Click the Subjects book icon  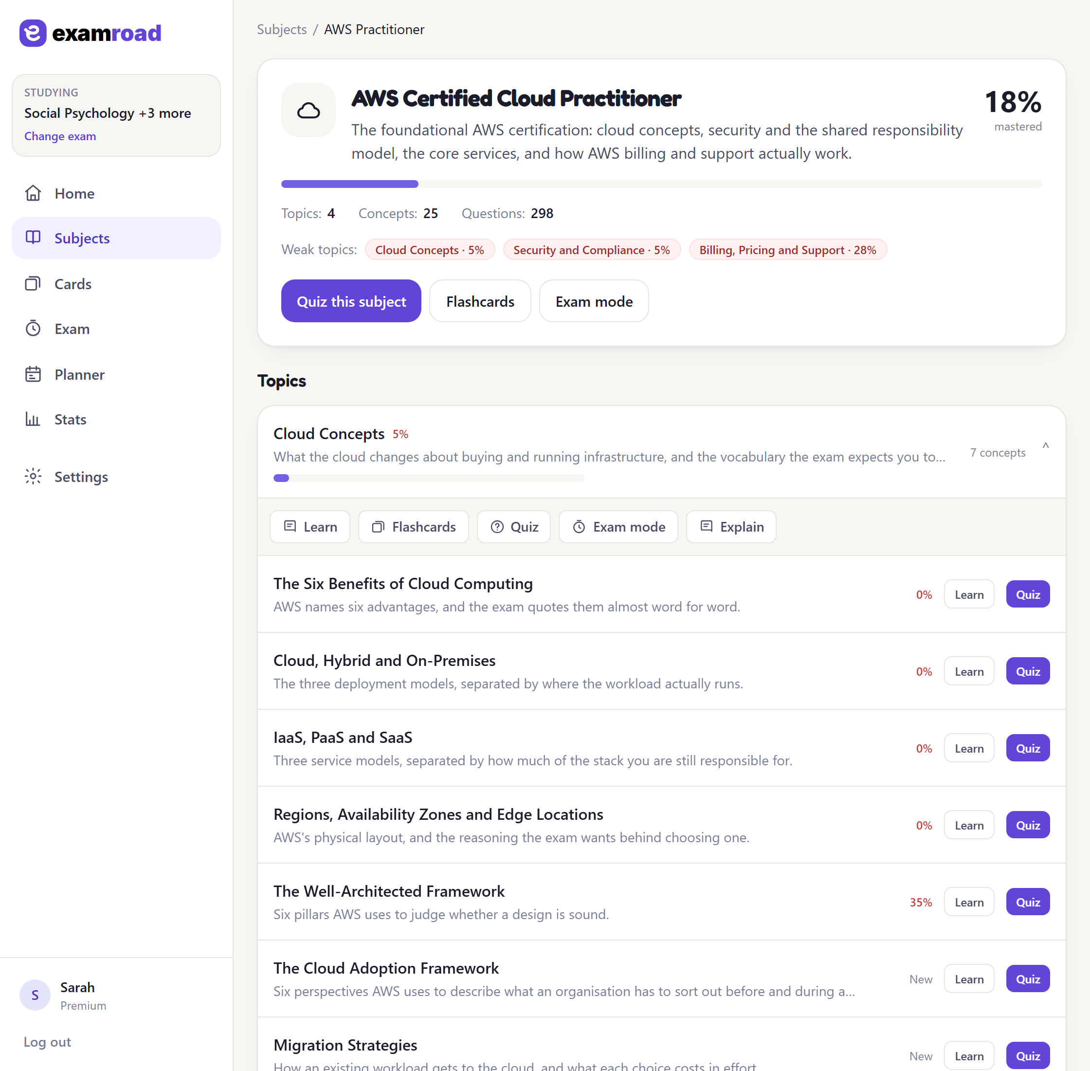pyautogui.click(x=33, y=238)
